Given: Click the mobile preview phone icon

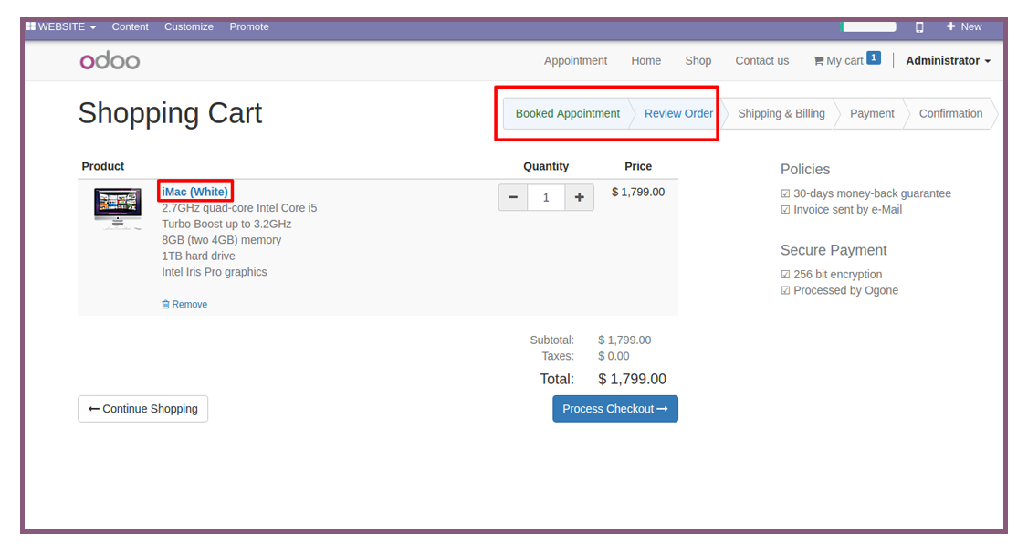Looking at the screenshot, I should tap(919, 26).
